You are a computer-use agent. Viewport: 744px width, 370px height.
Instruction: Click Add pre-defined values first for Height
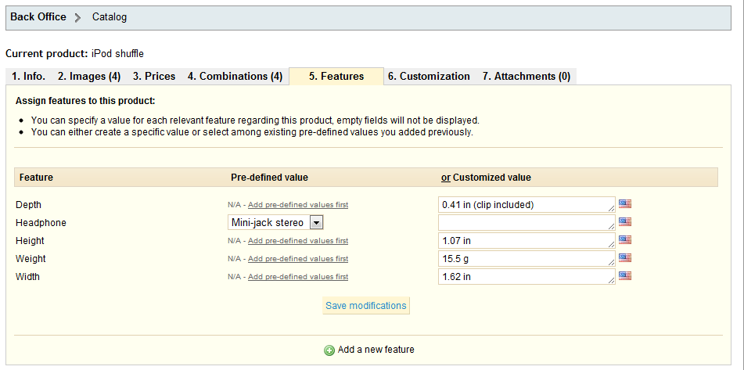point(298,241)
